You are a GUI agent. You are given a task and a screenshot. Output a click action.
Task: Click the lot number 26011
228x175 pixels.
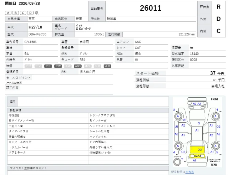point(151,8)
